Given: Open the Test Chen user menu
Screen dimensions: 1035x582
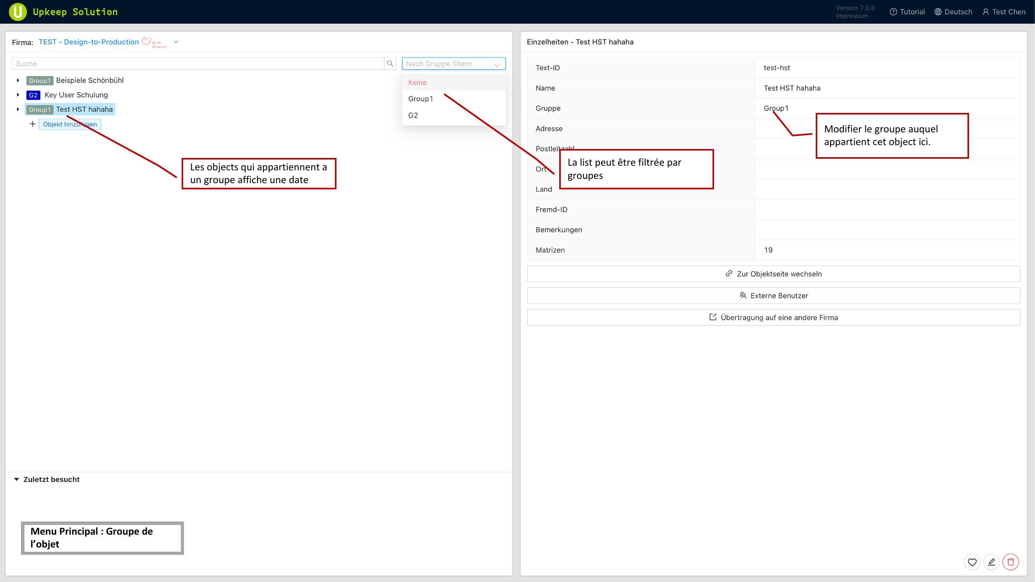Looking at the screenshot, I should click(1004, 12).
